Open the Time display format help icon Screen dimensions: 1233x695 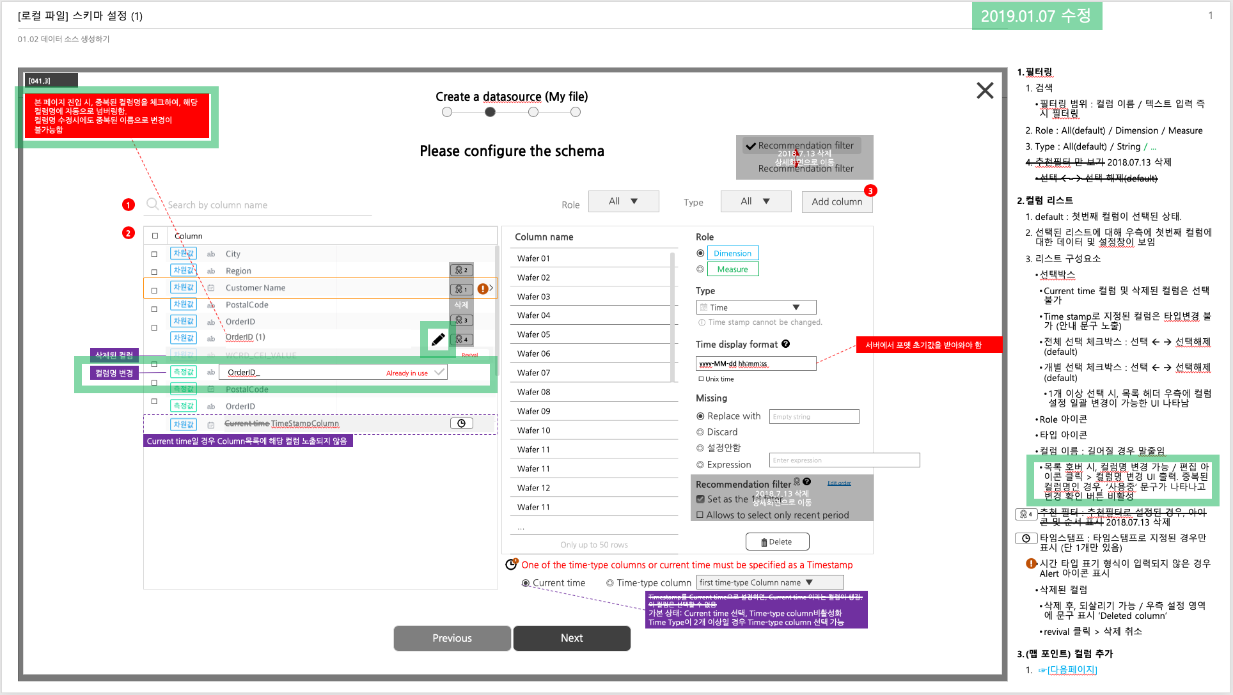(x=785, y=344)
